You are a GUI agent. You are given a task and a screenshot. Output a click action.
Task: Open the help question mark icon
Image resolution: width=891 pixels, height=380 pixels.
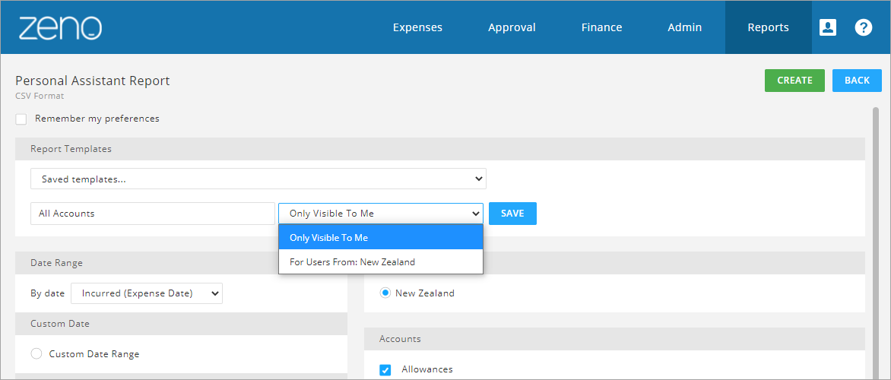point(863,27)
